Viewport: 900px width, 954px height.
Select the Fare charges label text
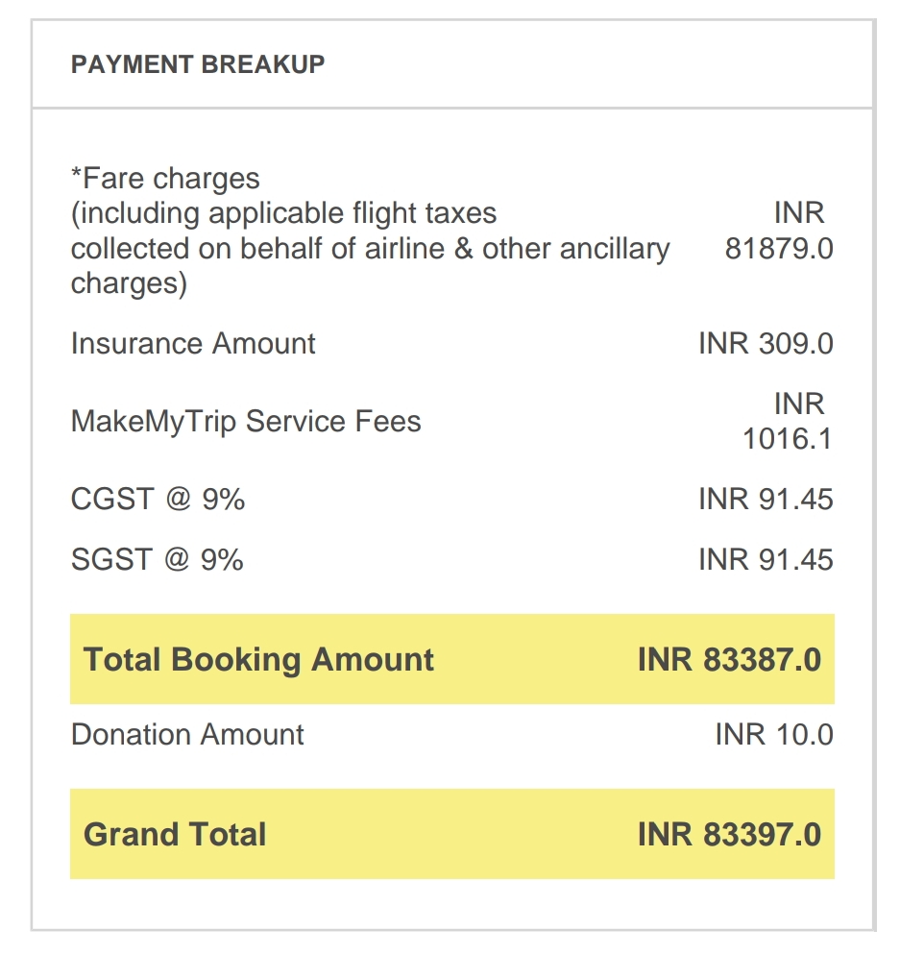(x=165, y=179)
